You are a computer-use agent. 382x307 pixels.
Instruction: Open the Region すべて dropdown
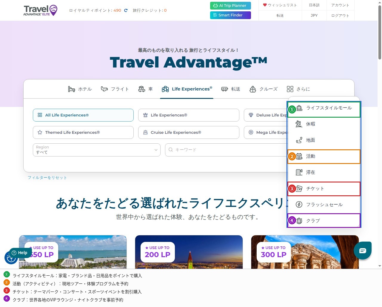[x=97, y=150]
